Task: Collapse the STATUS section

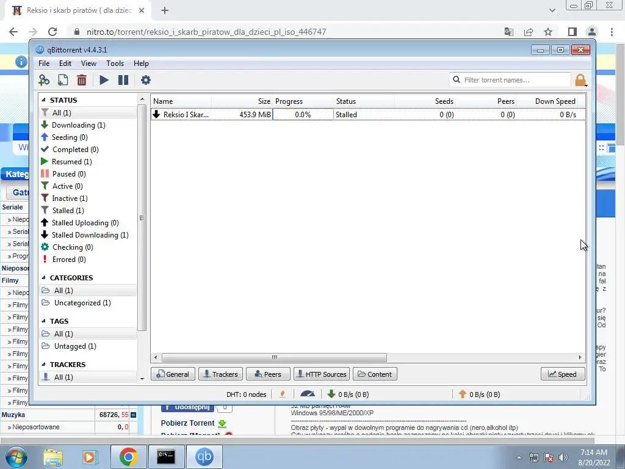Action: pos(43,100)
